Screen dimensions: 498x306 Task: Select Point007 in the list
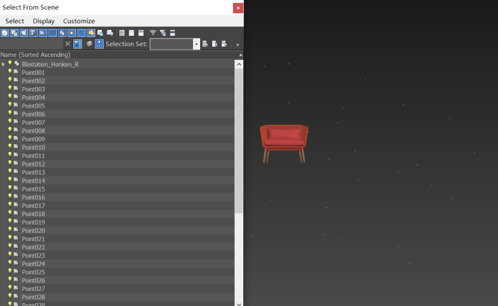tap(34, 123)
